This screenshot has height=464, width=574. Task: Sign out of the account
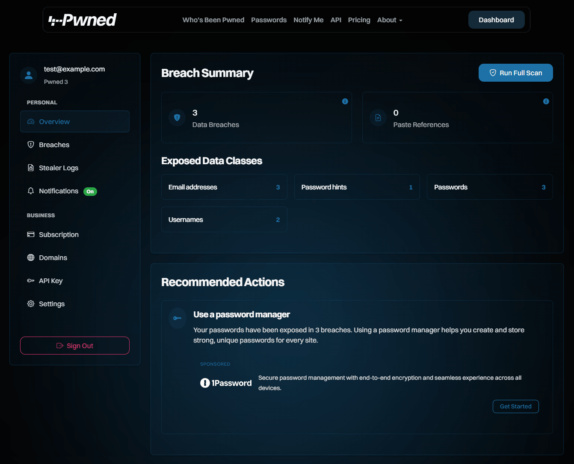tap(75, 346)
